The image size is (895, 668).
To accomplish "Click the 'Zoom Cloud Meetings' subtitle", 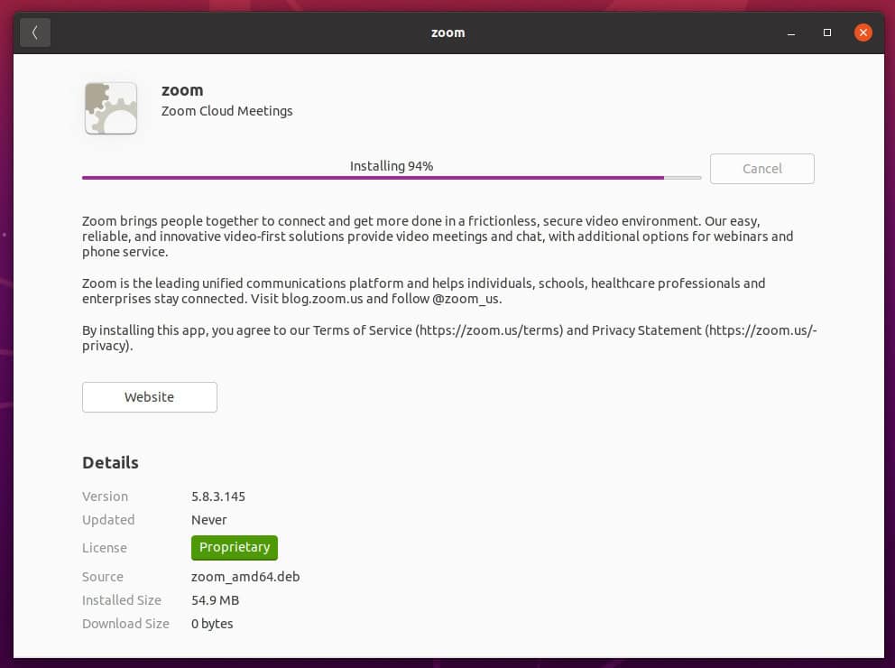I will point(226,111).
